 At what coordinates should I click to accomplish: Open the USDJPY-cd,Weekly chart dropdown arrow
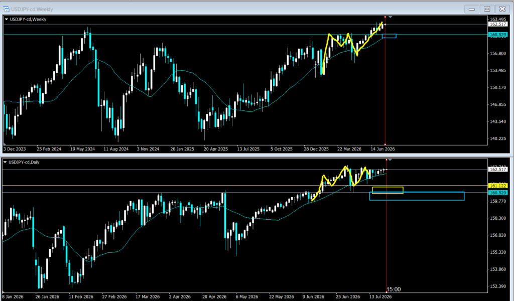coord(6,20)
